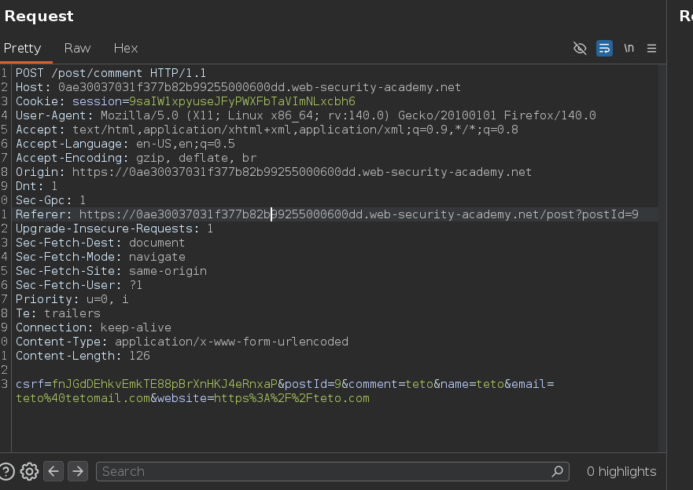Click the request editor vertical scrollbar

coord(662,258)
